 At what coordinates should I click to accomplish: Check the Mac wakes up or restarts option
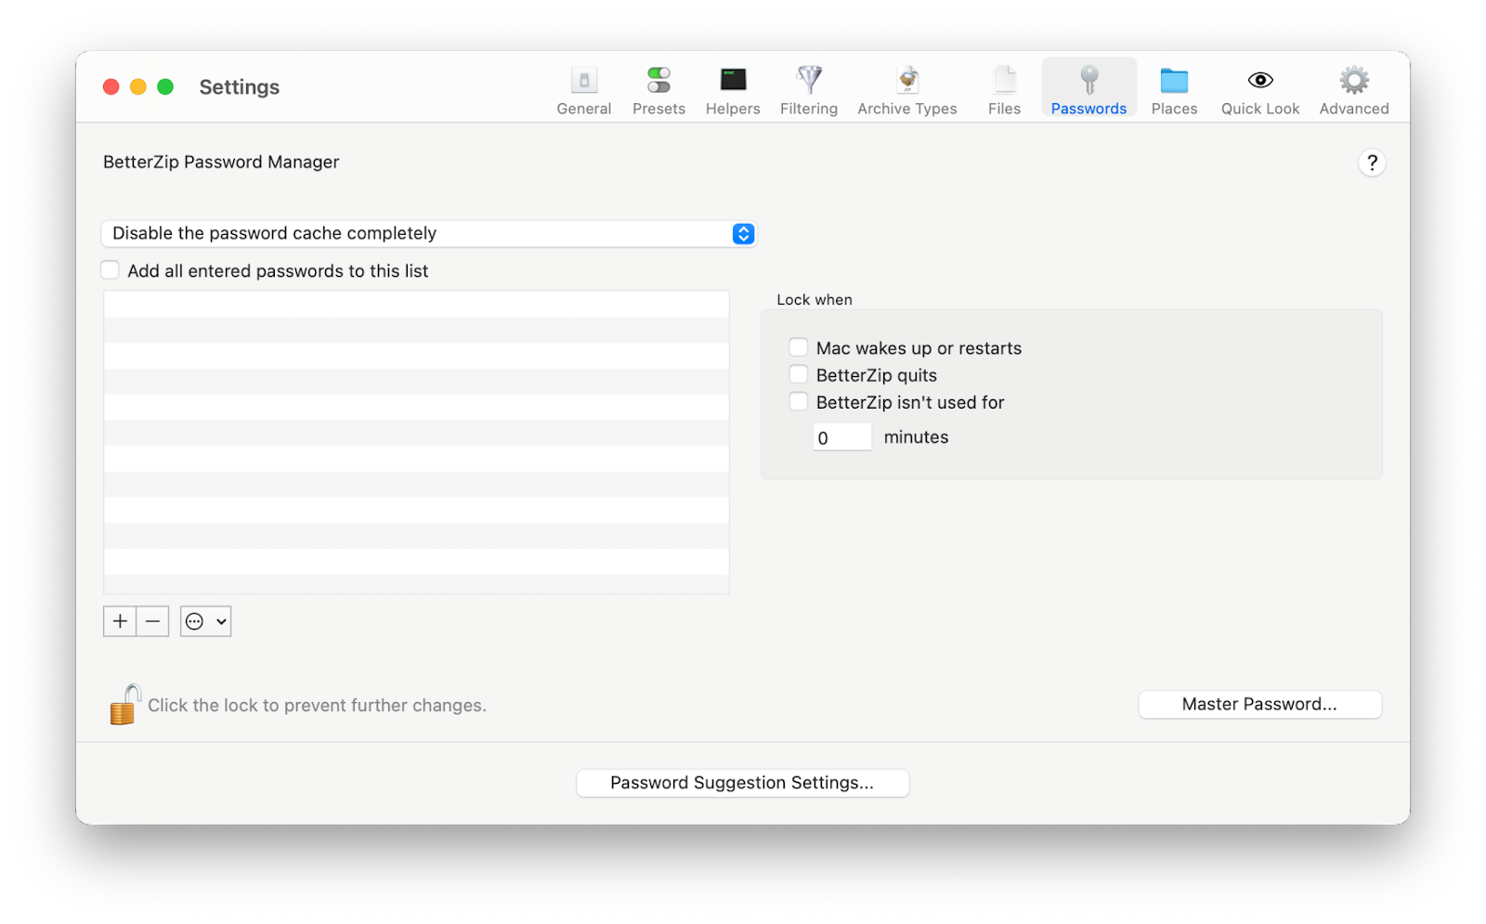tap(799, 346)
